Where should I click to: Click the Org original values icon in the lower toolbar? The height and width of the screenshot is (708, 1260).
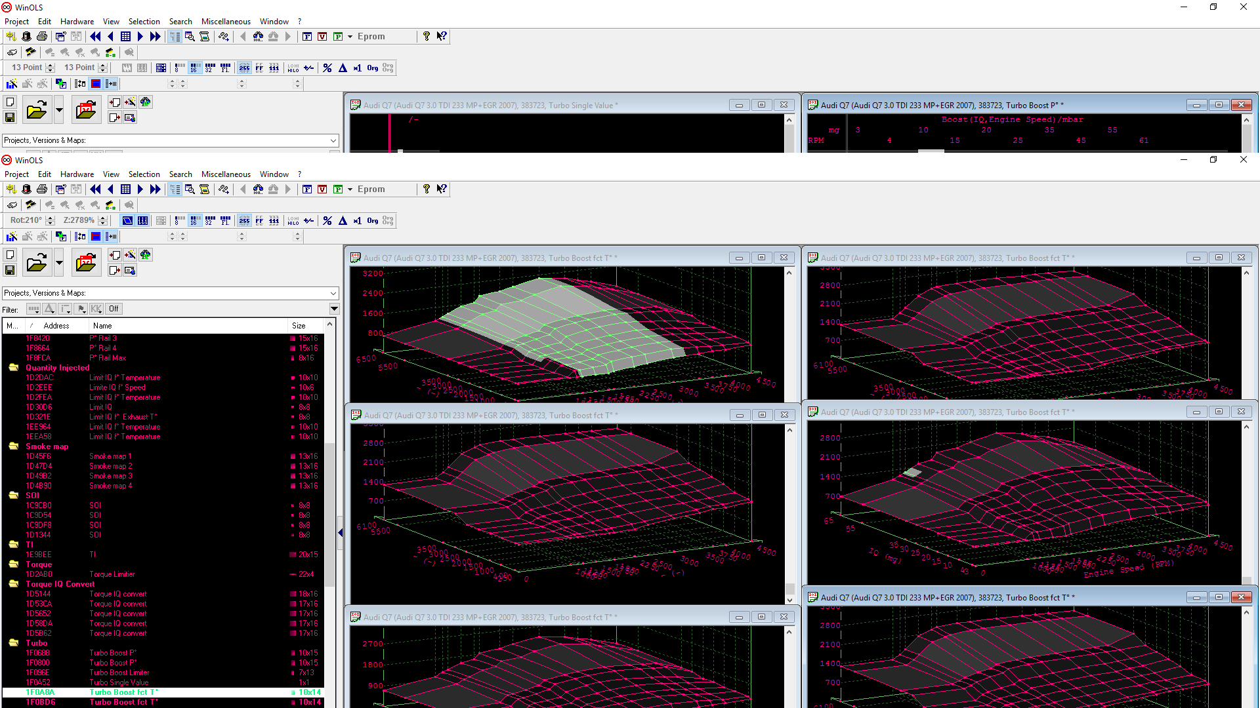click(x=373, y=221)
